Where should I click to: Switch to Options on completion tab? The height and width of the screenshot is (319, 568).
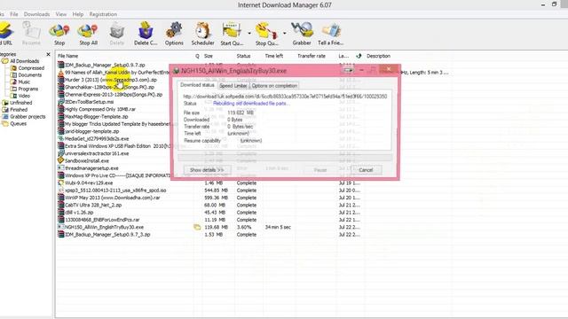tap(274, 86)
